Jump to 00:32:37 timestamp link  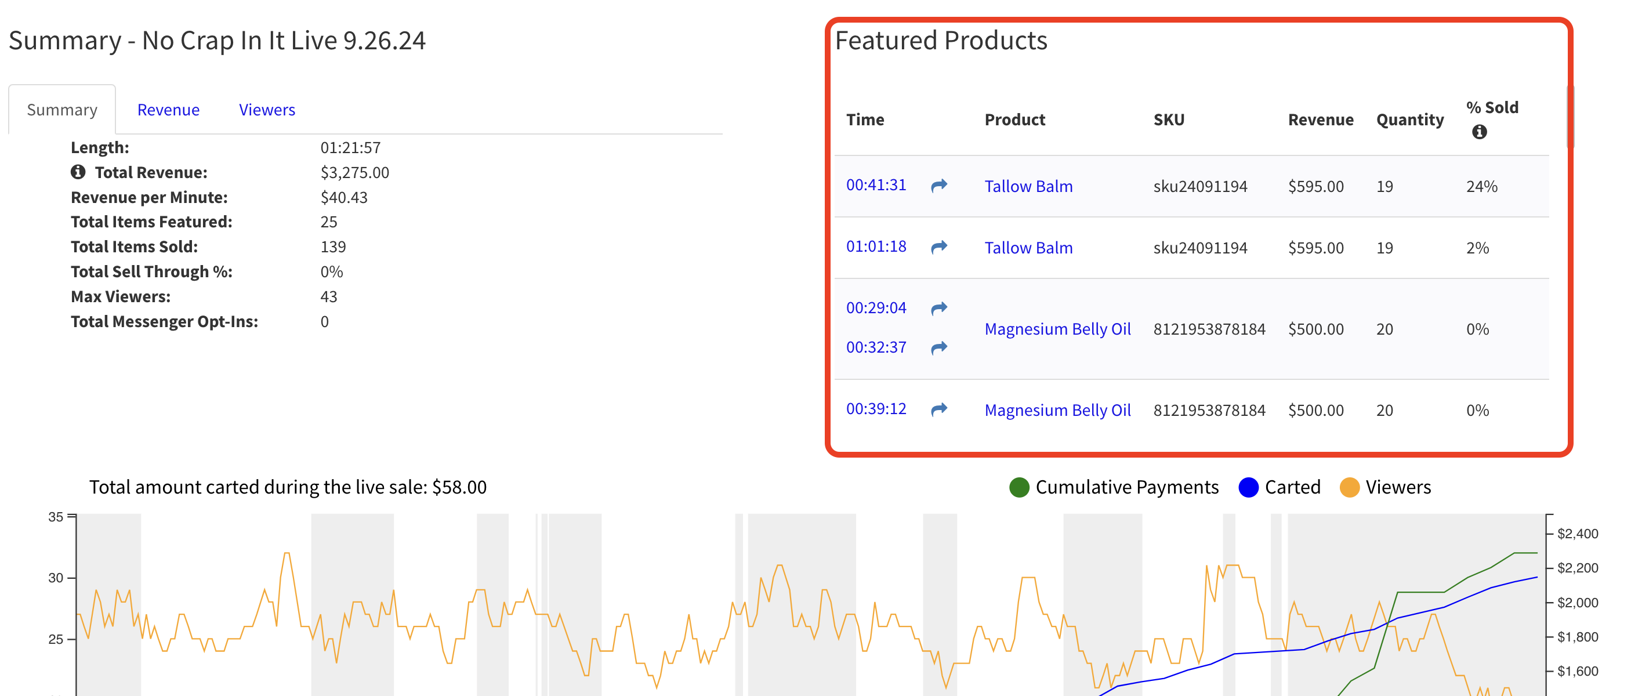(876, 347)
